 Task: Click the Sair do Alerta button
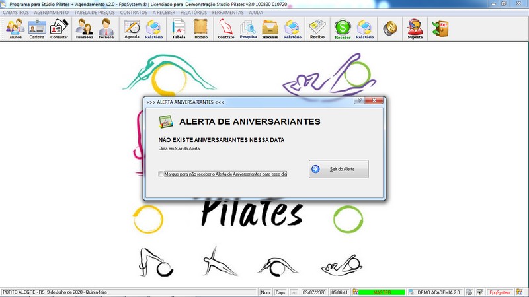339,169
